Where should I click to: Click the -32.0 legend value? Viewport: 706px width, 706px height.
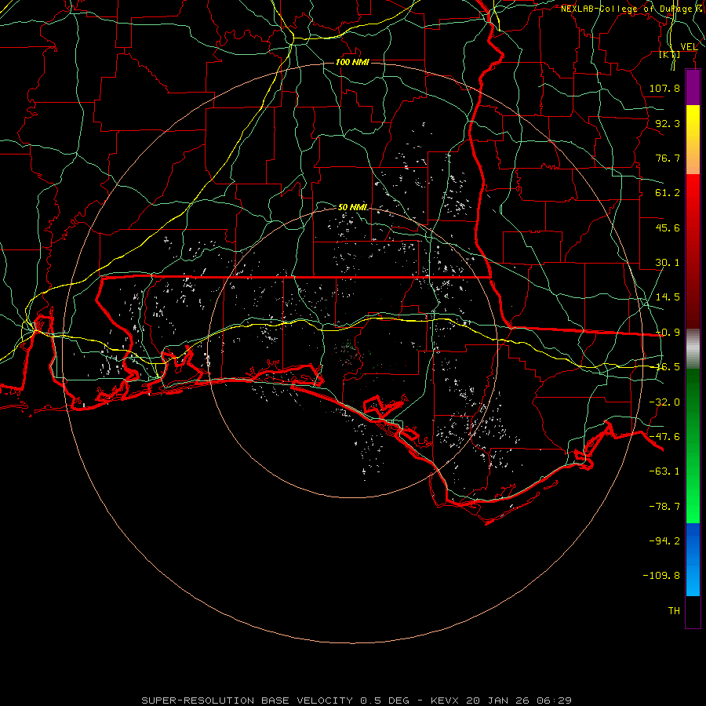tap(664, 402)
